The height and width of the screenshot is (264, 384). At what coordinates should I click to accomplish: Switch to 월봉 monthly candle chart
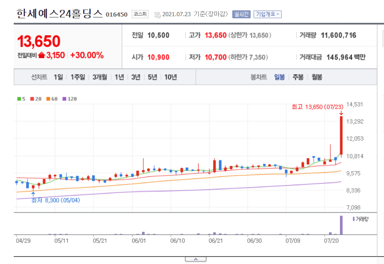click(x=317, y=77)
